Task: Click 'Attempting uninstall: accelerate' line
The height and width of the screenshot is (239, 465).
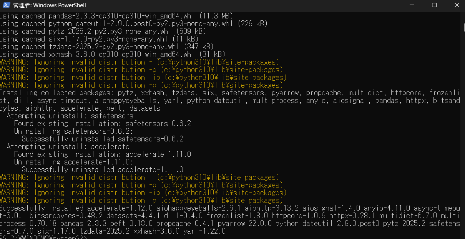Action: tap(68, 146)
